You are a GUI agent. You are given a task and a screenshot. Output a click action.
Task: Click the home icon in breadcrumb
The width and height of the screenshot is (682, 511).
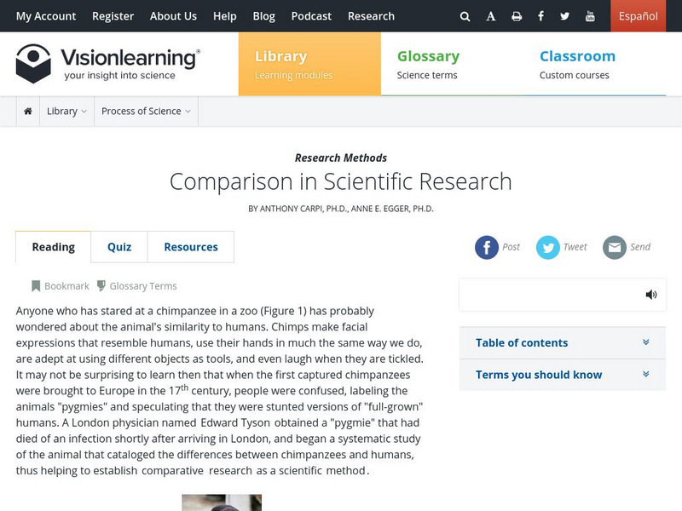pos(28,111)
